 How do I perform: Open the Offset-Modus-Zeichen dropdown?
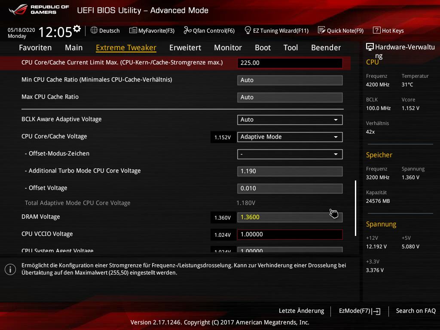[x=290, y=154]
